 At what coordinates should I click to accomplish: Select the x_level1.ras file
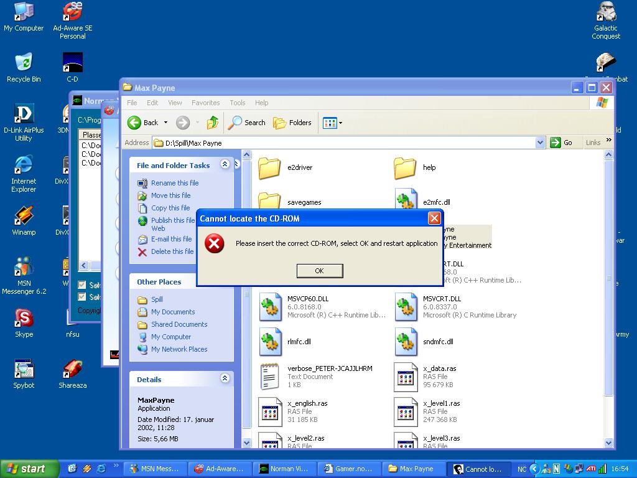(427, 411)
